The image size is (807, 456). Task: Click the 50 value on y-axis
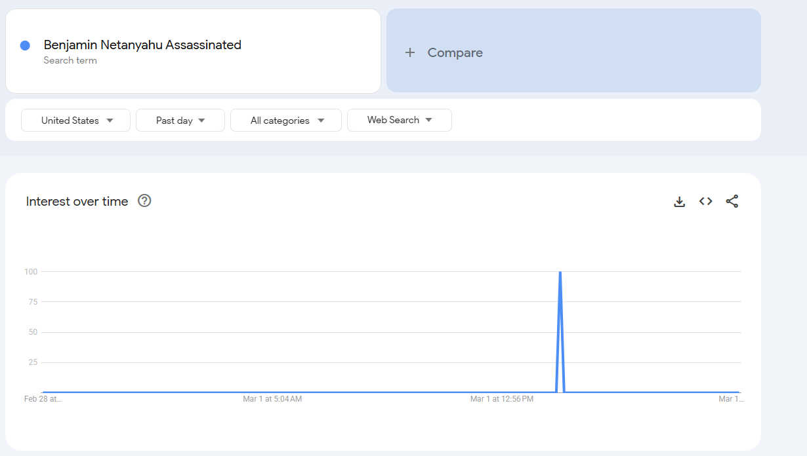point(33,332)
